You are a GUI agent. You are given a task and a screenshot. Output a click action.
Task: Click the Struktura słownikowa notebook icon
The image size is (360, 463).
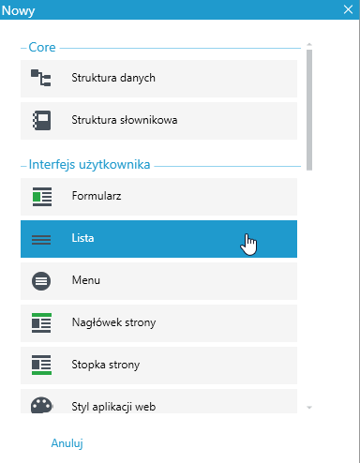tap(41, 120)
